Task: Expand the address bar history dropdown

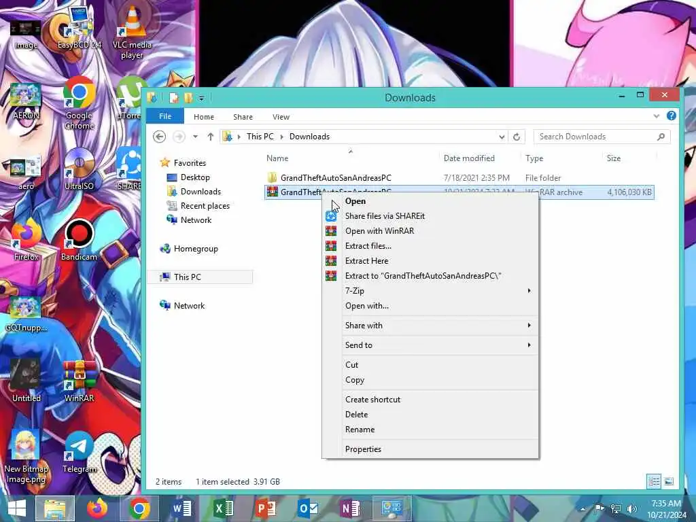Action: pyautogui.click(x=502, y=137)
